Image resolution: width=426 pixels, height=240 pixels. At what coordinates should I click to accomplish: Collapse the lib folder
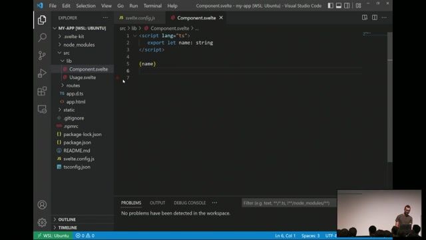pos(83,61)
